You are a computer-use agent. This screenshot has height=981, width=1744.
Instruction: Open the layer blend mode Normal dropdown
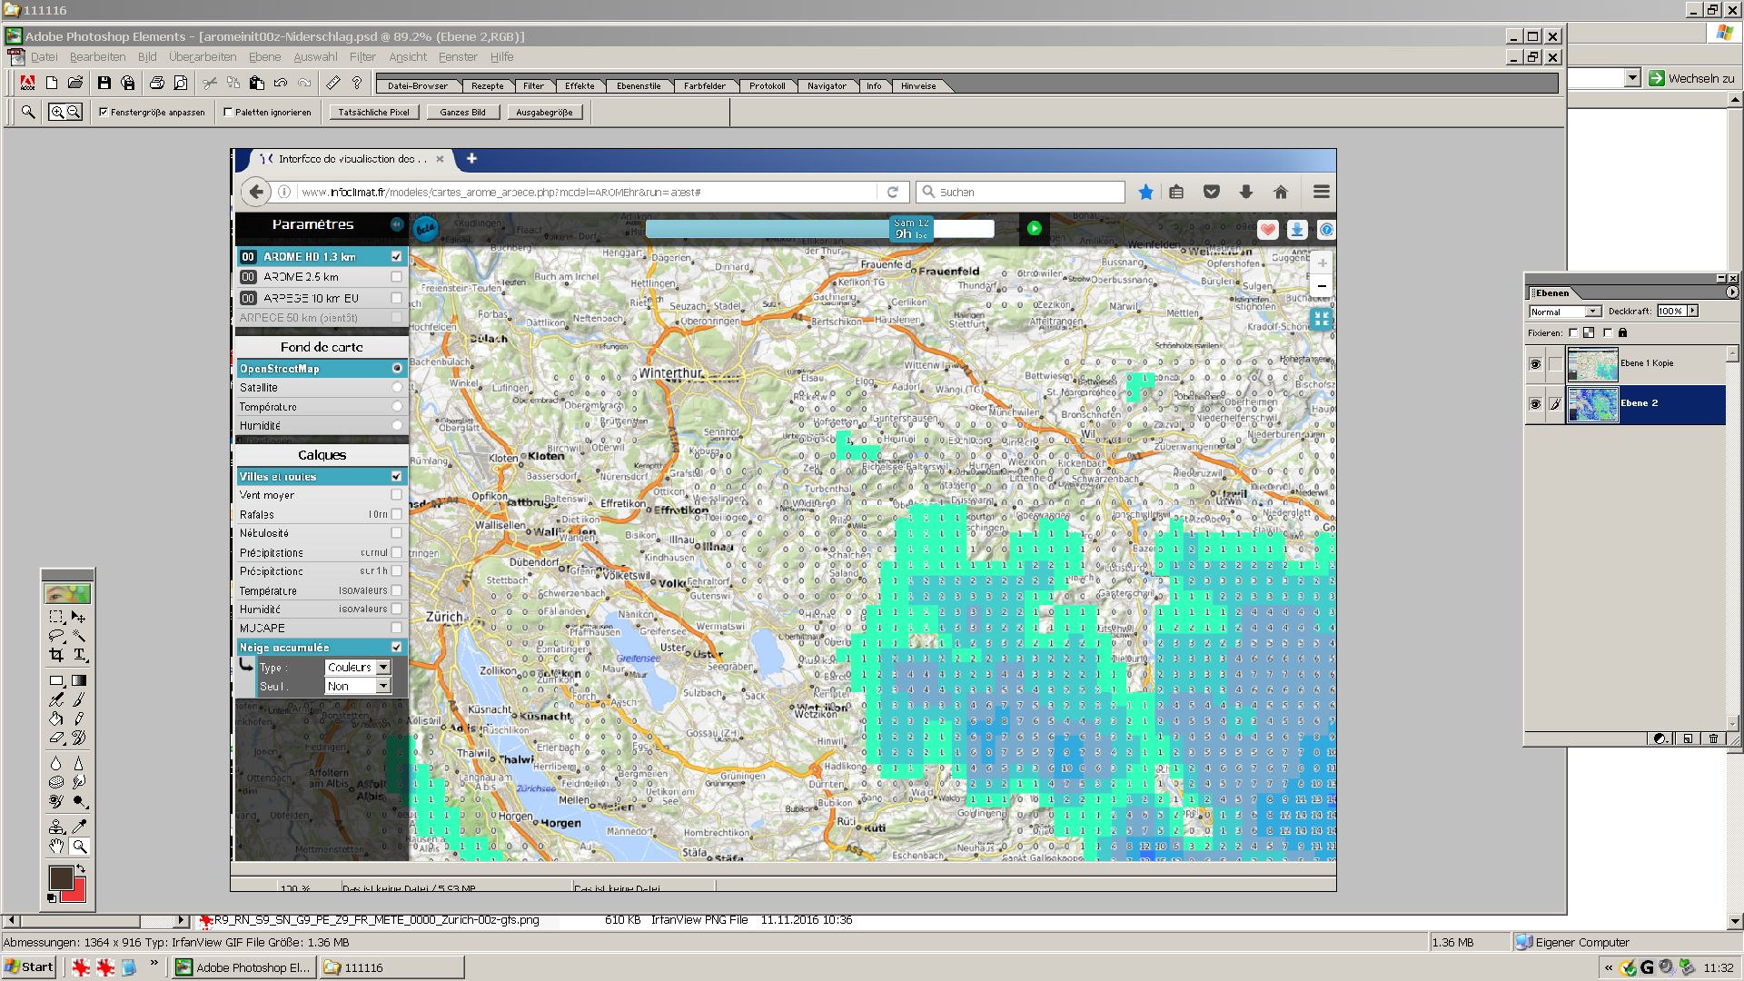(x=1591, y=312)
